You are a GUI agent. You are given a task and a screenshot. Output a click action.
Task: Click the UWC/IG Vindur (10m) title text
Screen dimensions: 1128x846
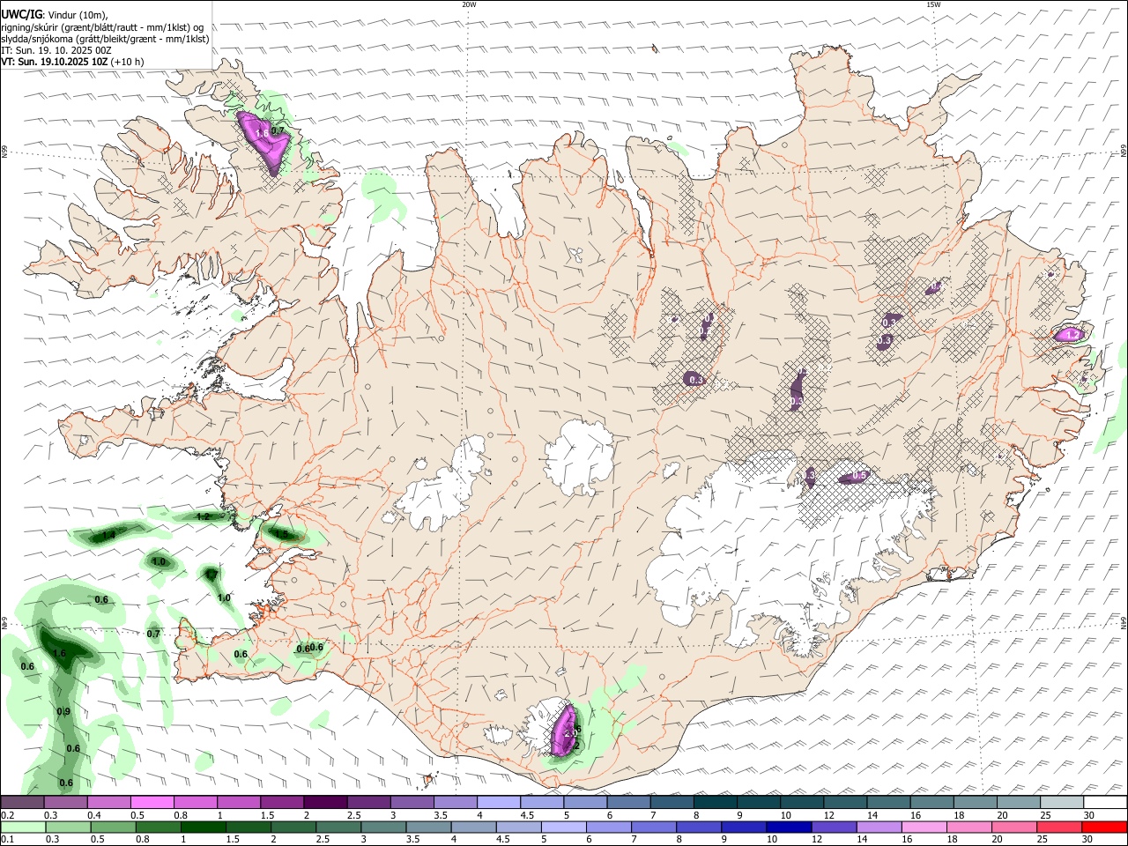point(55,15)
